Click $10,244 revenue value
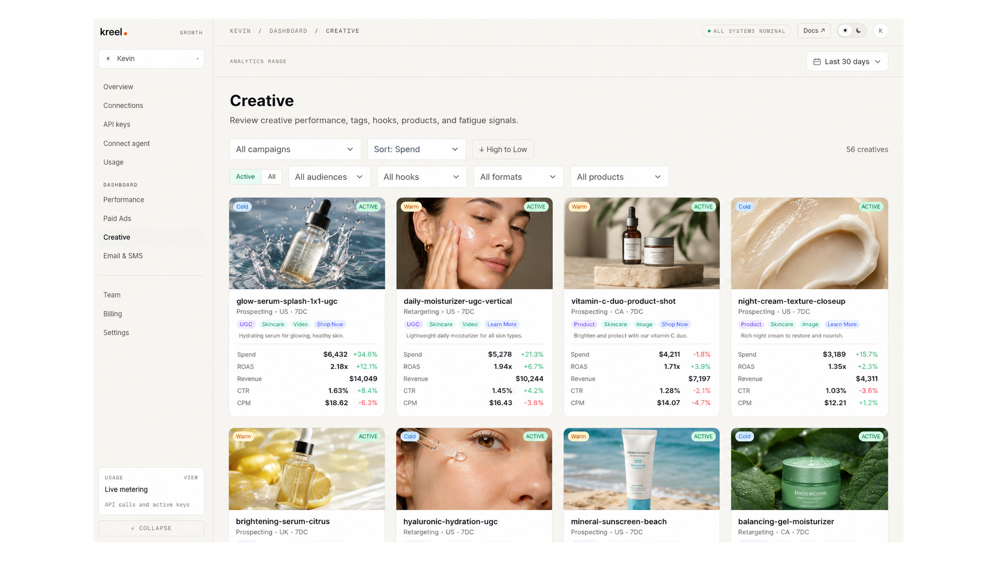The width and height of the screenshot is (997, 561). [529, 379]
